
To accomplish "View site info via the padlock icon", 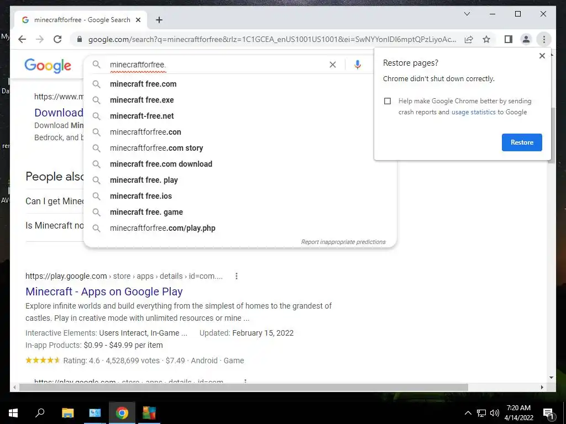I will coord(80,39).
